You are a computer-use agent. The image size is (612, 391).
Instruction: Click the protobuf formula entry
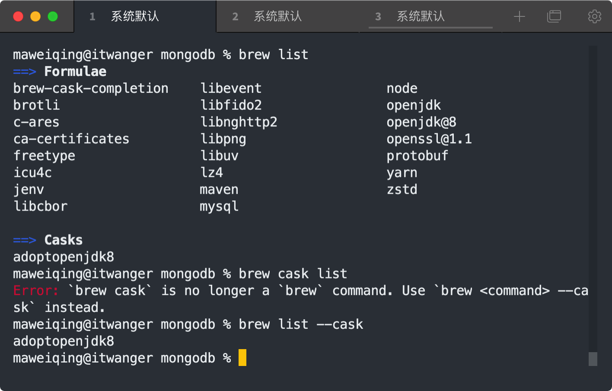pyautogui.click(x=417, y=156)
